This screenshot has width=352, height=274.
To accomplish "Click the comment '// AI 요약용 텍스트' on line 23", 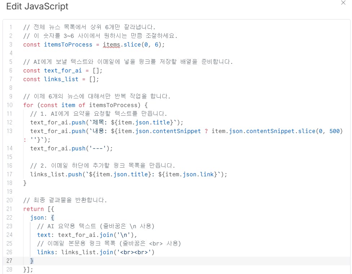I will tap(96, 226).
